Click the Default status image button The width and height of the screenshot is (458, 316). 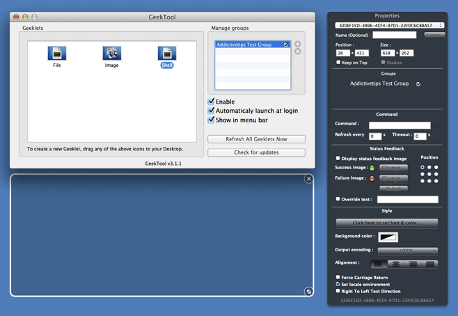click(x=393, y=189)
